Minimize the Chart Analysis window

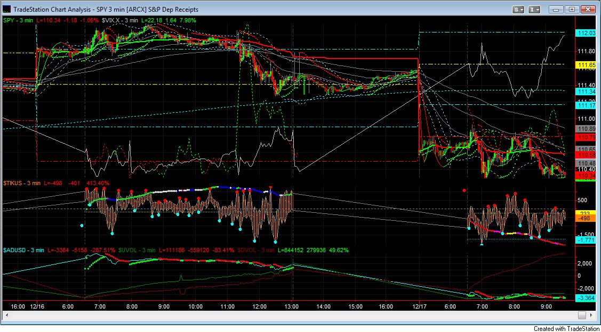pos(557,9)
